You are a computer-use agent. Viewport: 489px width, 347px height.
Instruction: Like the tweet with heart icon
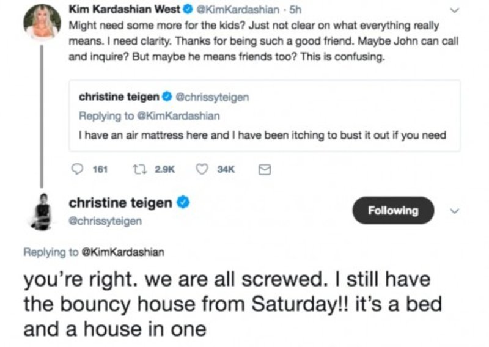(201, 172)
